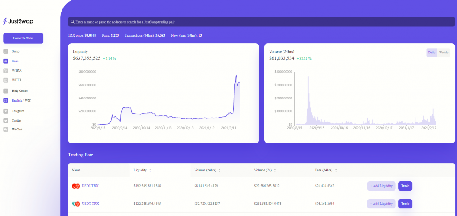Click the Telegram icon in sidebar
This screenshot has height=216, width=457.
click(x=5, y=111)
